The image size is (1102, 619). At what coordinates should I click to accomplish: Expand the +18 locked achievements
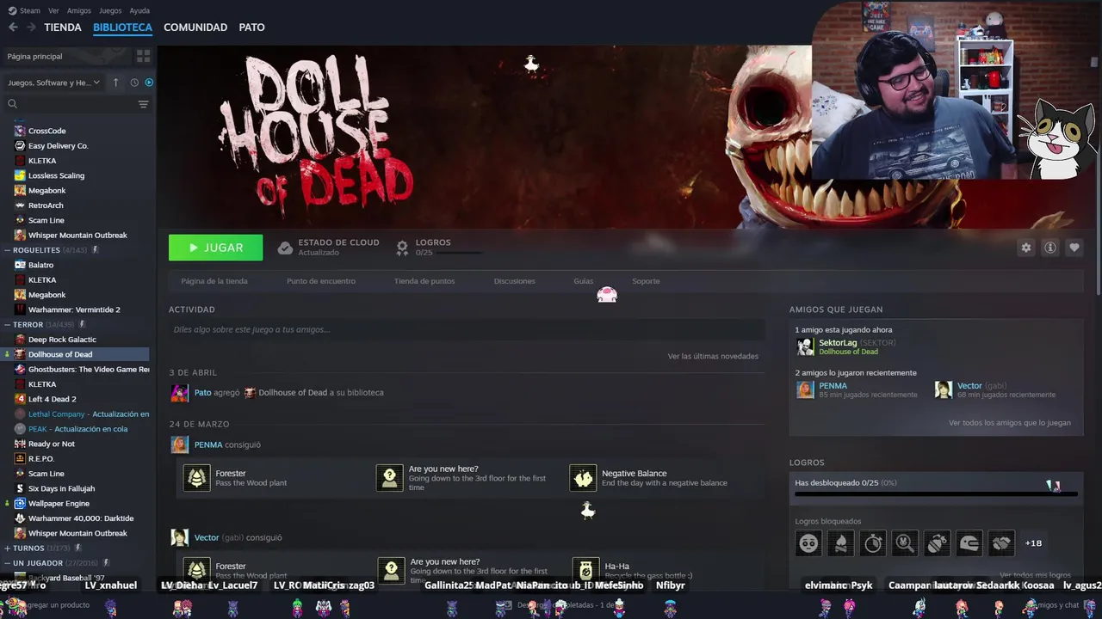1033,543
